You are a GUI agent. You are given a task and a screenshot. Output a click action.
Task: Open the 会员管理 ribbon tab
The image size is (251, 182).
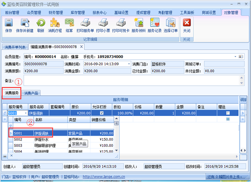click(34, 12)
